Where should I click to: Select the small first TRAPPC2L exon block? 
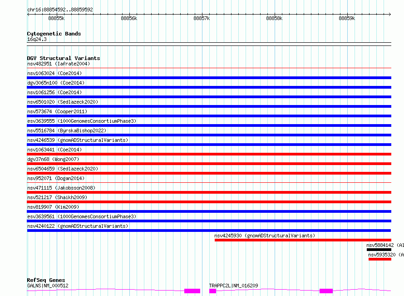(x=212, y=291)
